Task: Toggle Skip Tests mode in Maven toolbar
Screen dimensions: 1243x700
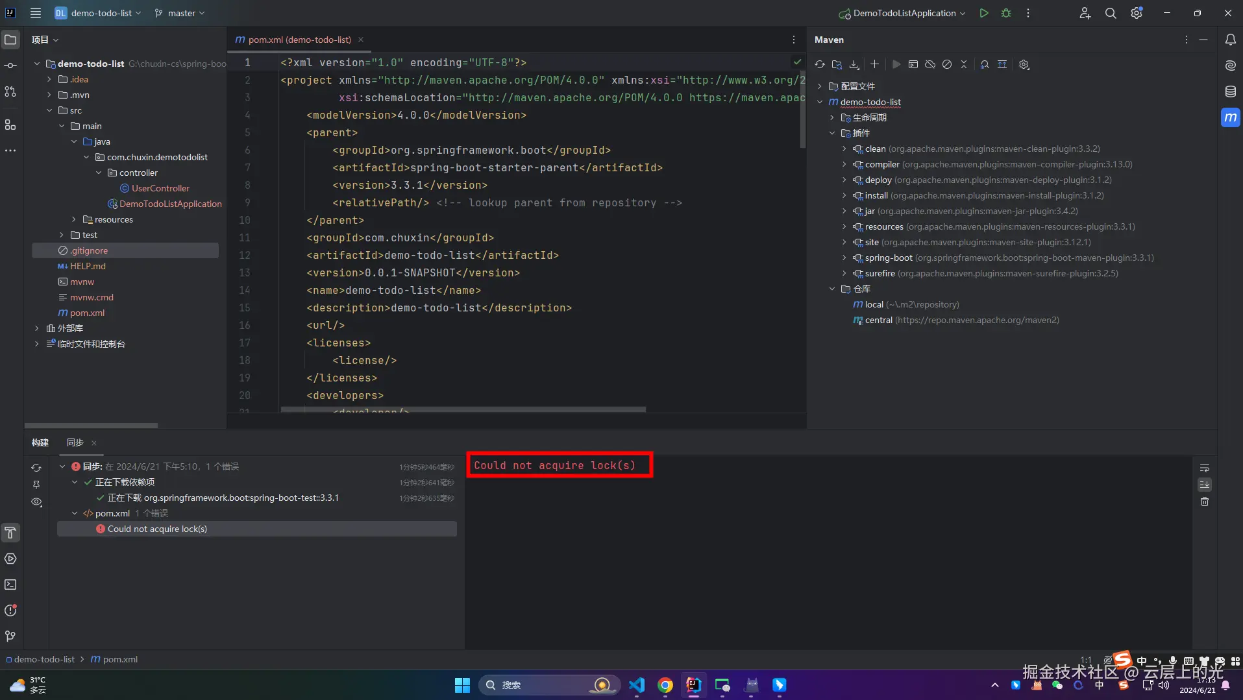Action: [947, 64]
